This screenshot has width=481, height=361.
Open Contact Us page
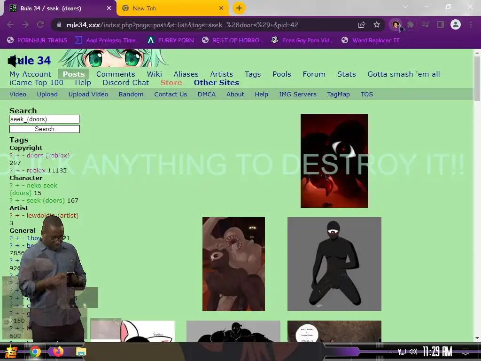pos(171,94)
